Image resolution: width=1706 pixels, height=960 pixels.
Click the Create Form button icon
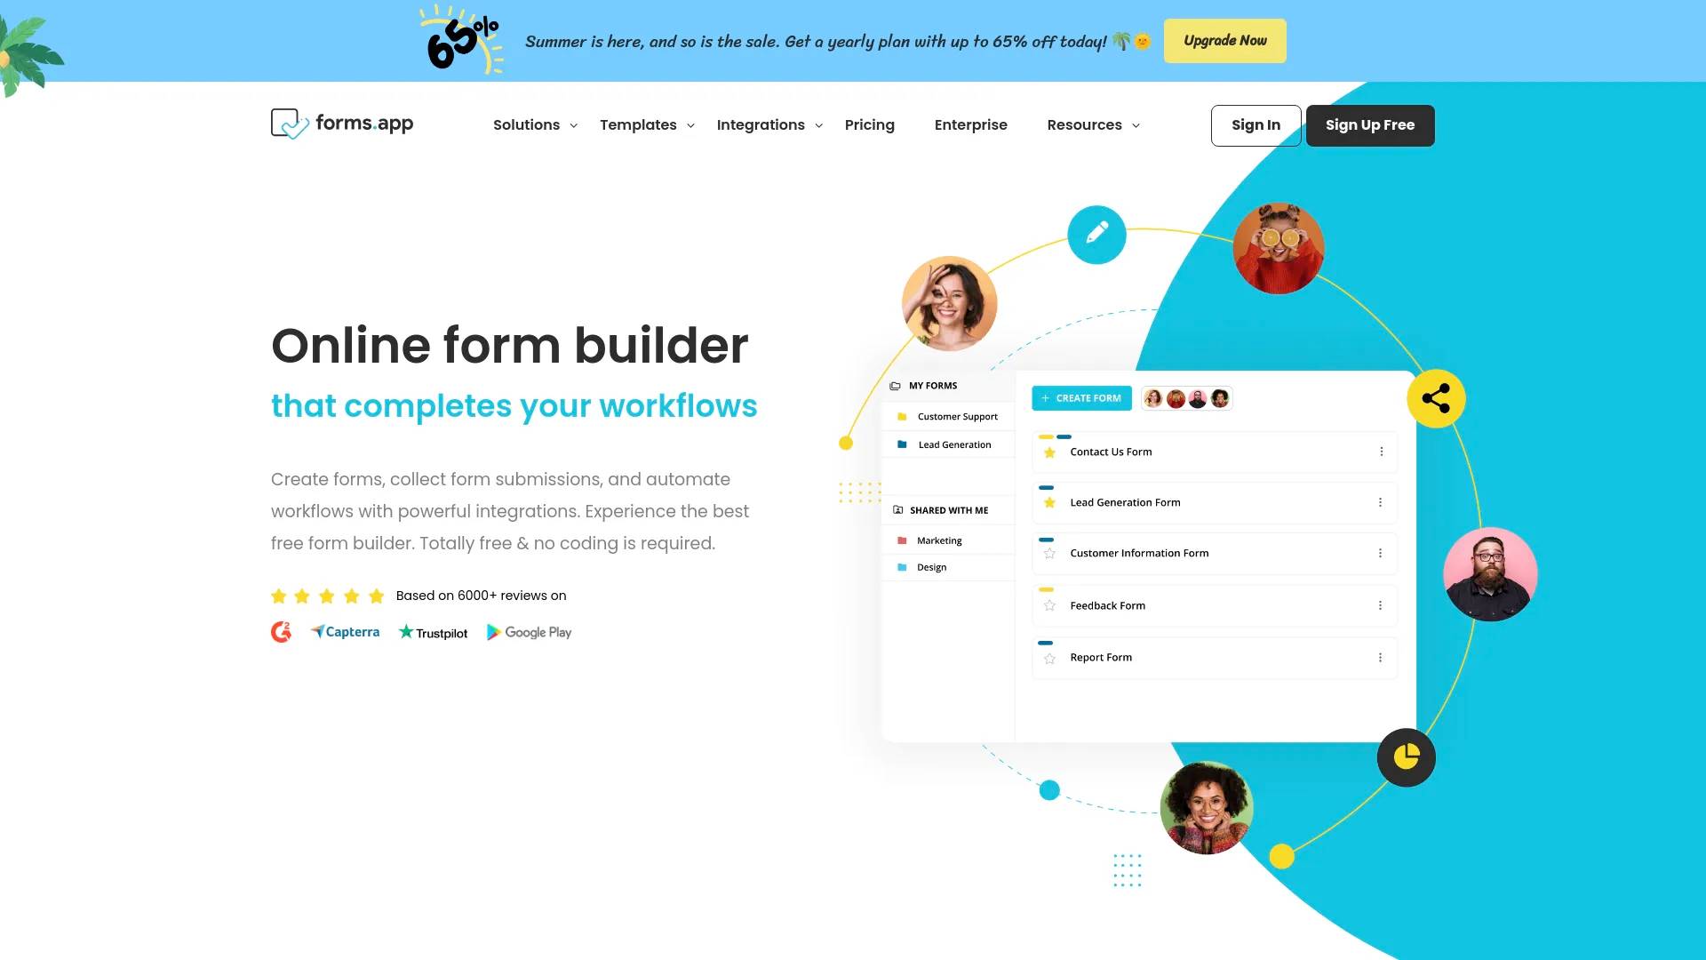click(x=1044, y=397)
